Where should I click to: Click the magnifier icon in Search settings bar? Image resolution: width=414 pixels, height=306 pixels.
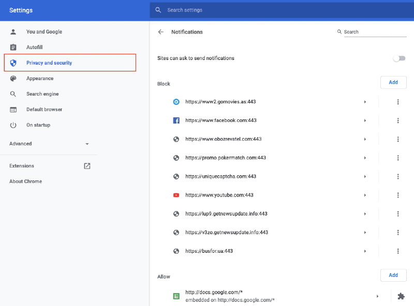pyautogui.click(x=158, y=10)
